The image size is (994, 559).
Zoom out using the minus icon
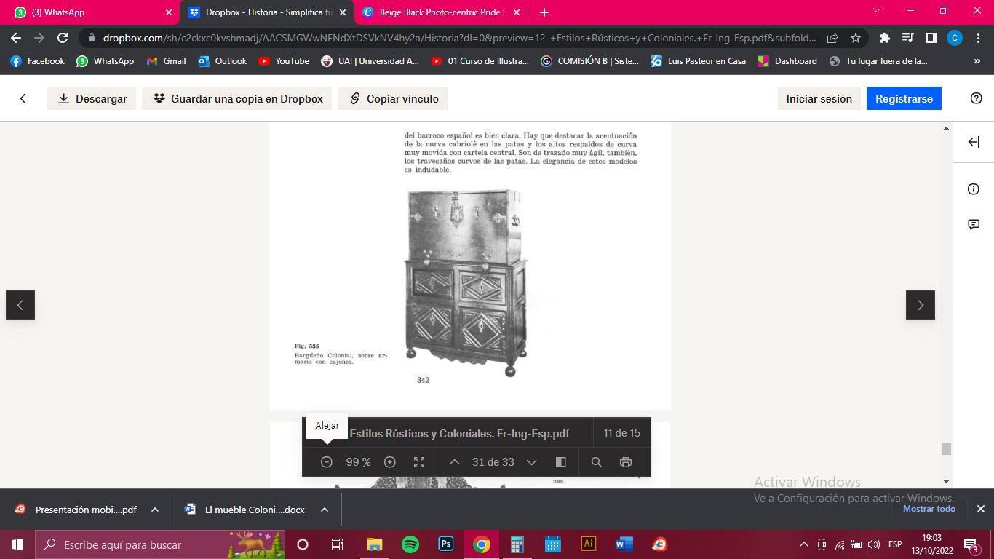point(327,462)
